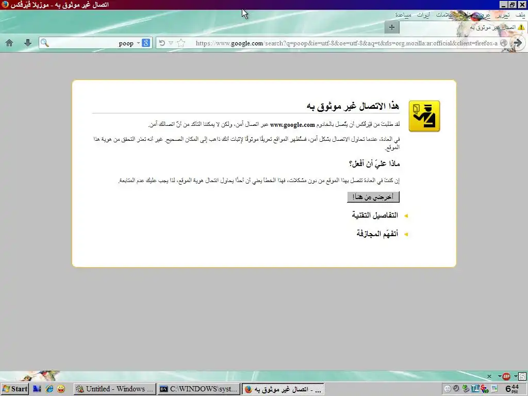Open the 'تحرير' (Edit) menu
528x396 pixels.
click(504, 15)
